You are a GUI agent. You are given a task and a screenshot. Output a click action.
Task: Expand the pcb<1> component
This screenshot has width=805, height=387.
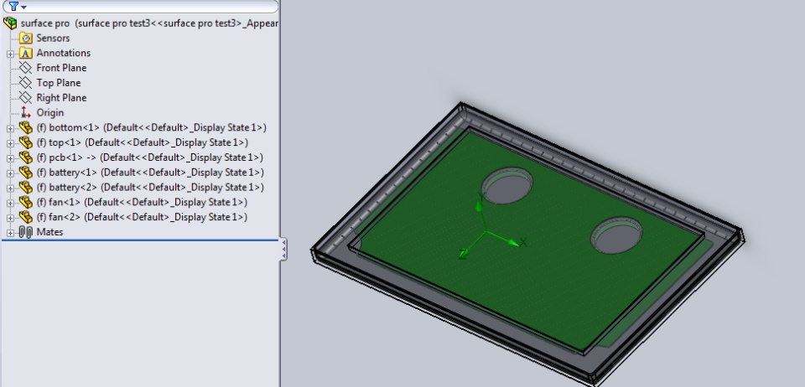[10, 158]
